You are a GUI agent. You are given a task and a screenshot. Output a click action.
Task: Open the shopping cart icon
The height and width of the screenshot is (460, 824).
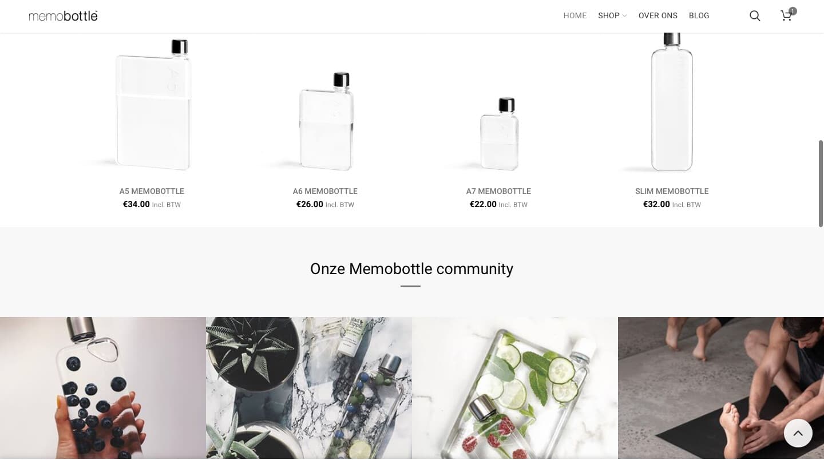pyautogui.click(x=786, y=16)
